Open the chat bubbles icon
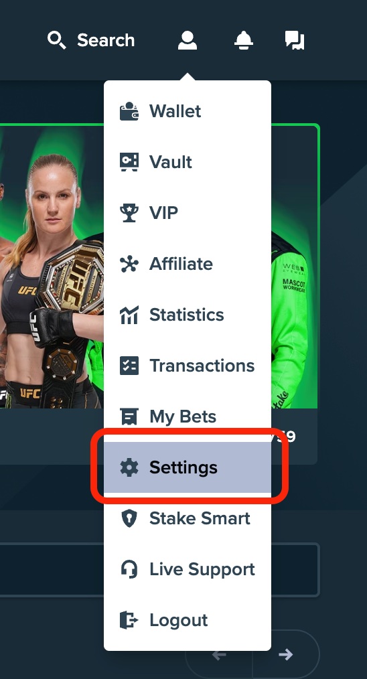Screen dimensions: 367x679 295,40
